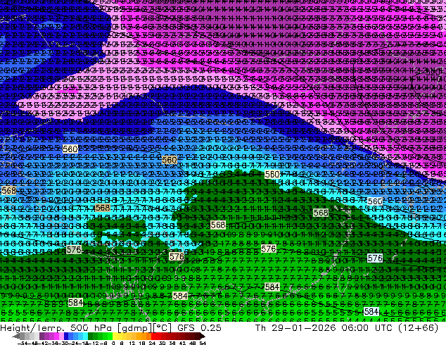The image size is (446, 345).
Task: Click the "0" value under the color bar
Action: (113, 343)
